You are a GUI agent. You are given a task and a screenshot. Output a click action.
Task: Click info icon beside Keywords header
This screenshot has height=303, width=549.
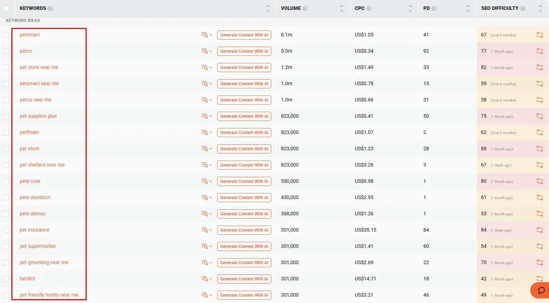(x=50, y=8)
